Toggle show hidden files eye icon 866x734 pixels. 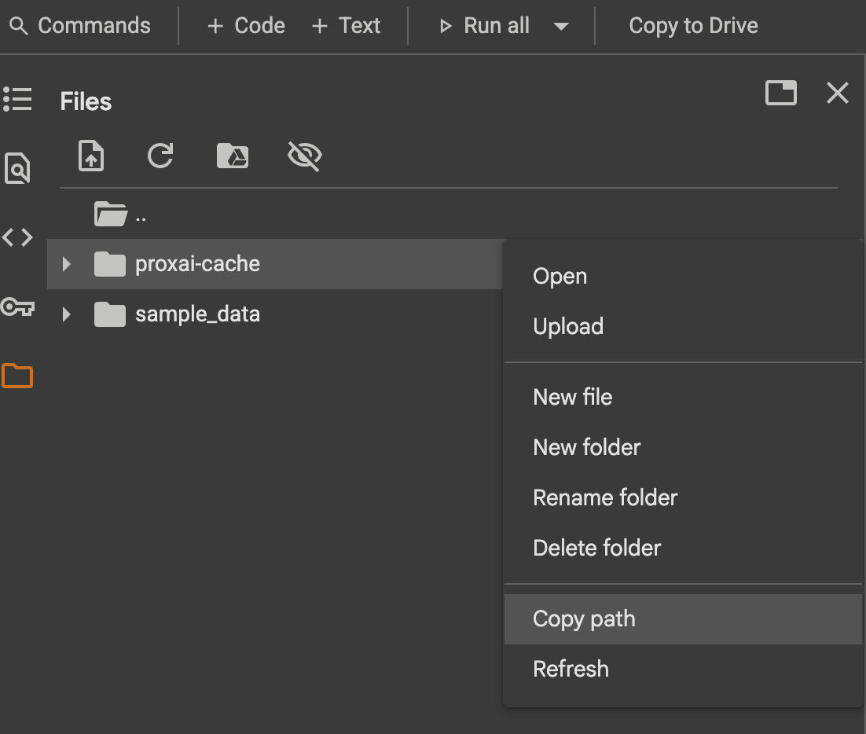pyautogui.click(x=304, y=156)
